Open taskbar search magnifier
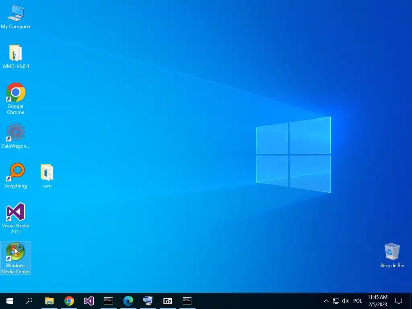 [29, 301]
